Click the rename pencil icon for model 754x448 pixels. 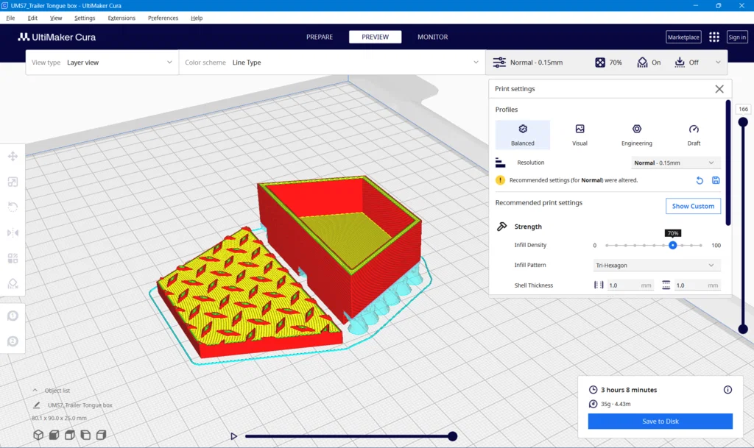point(37,405)
